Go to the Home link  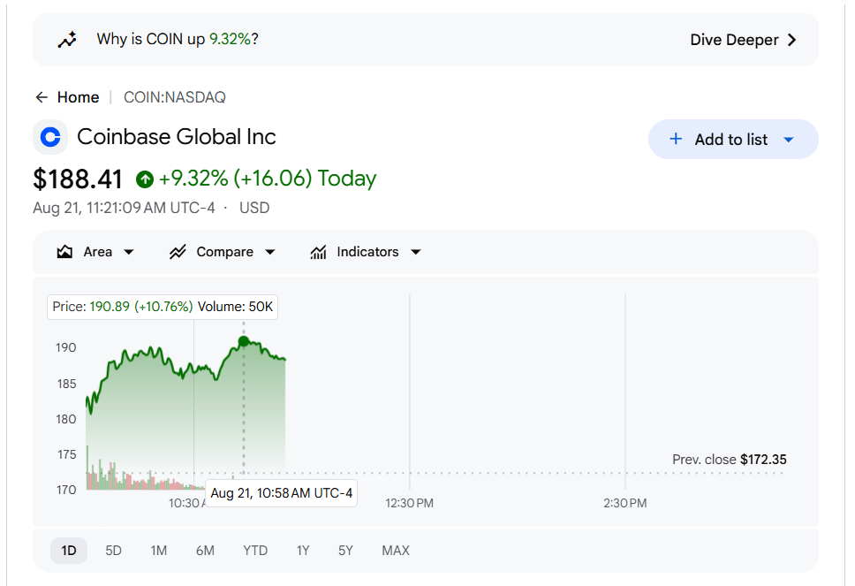click(78, 97)
